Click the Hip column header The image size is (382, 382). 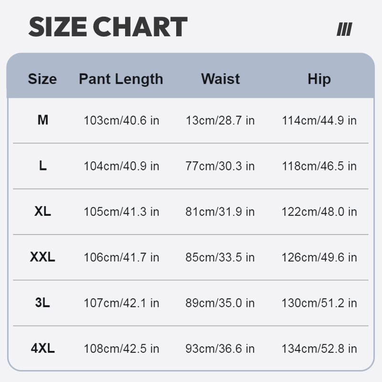pos(319,79)
